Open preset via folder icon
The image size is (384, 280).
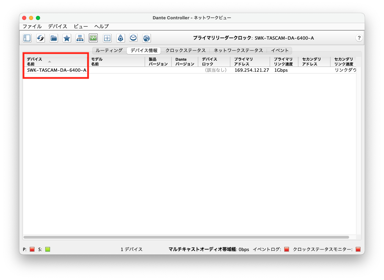click(54, 38)
